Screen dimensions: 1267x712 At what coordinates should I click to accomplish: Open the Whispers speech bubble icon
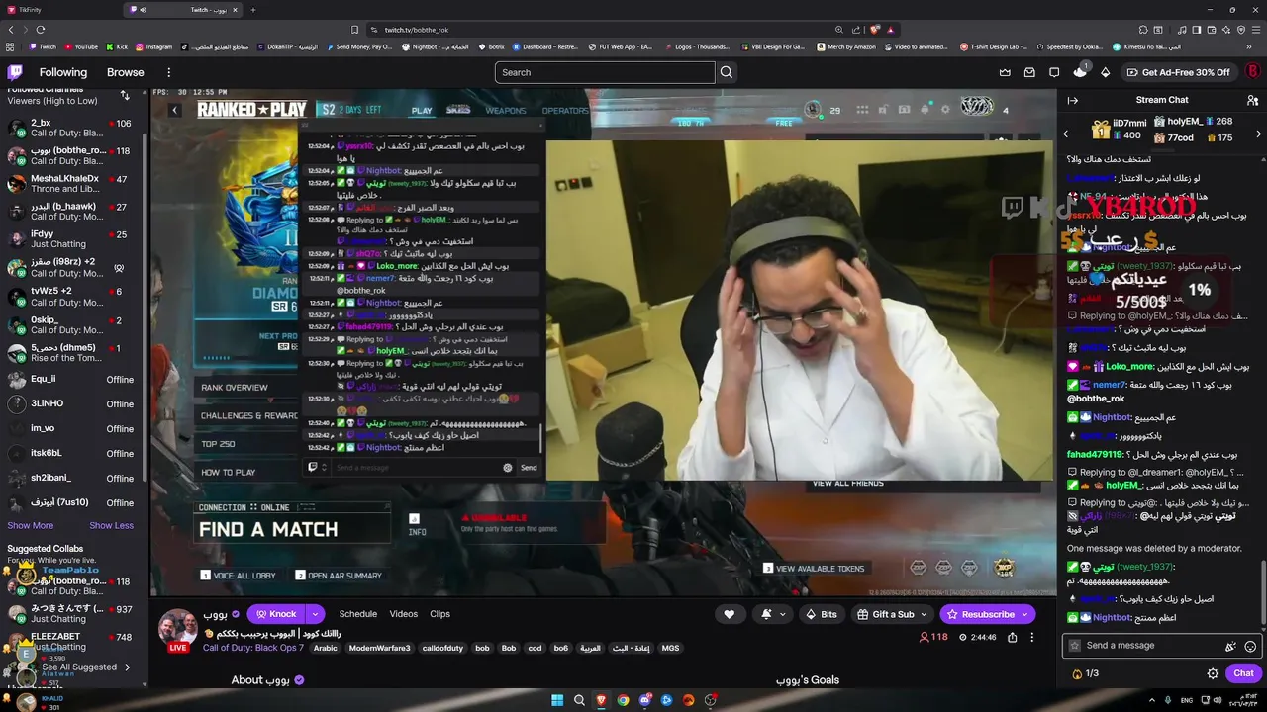[x=1054, y=72]
